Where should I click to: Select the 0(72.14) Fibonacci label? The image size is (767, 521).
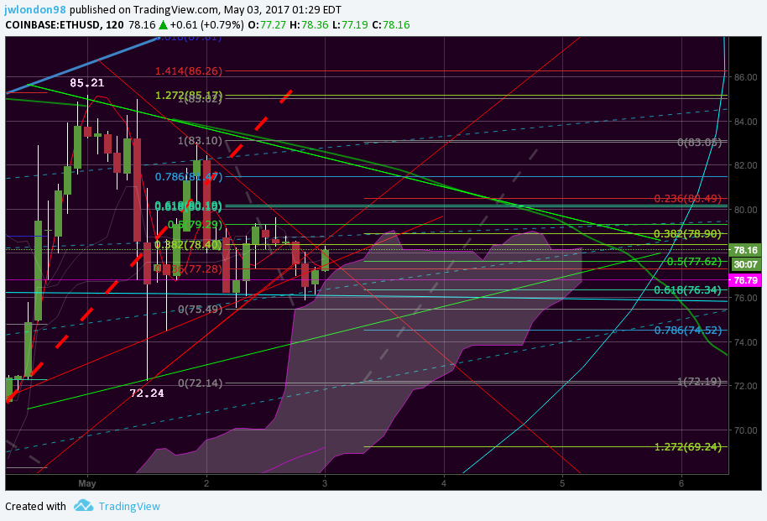200,383
